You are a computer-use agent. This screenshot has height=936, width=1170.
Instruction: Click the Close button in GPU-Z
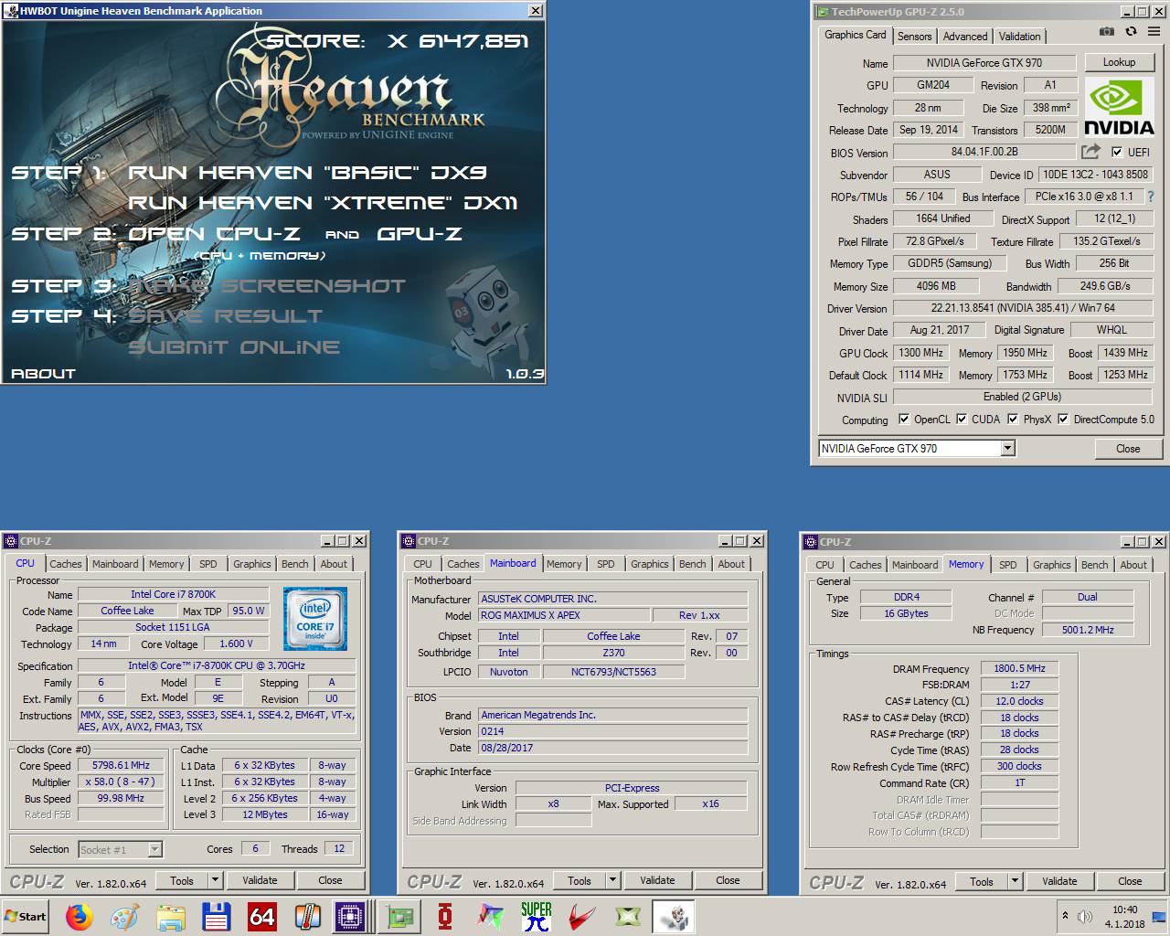tap(1128, 449)
